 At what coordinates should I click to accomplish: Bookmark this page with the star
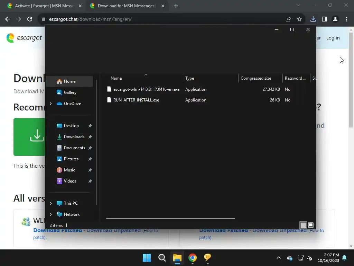click(x=299, y=19)
